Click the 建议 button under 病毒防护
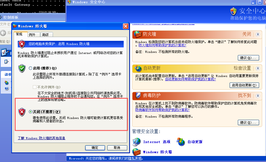The image size is (266, 162). click(x=248, y=123)
